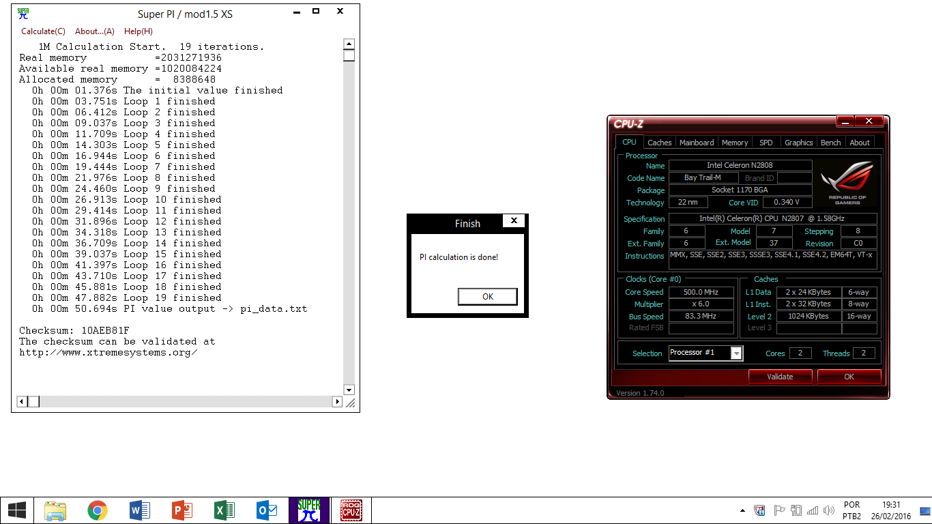
Task: Click the Super PI horizontal scroll left arrow
Action: (22, 402)
